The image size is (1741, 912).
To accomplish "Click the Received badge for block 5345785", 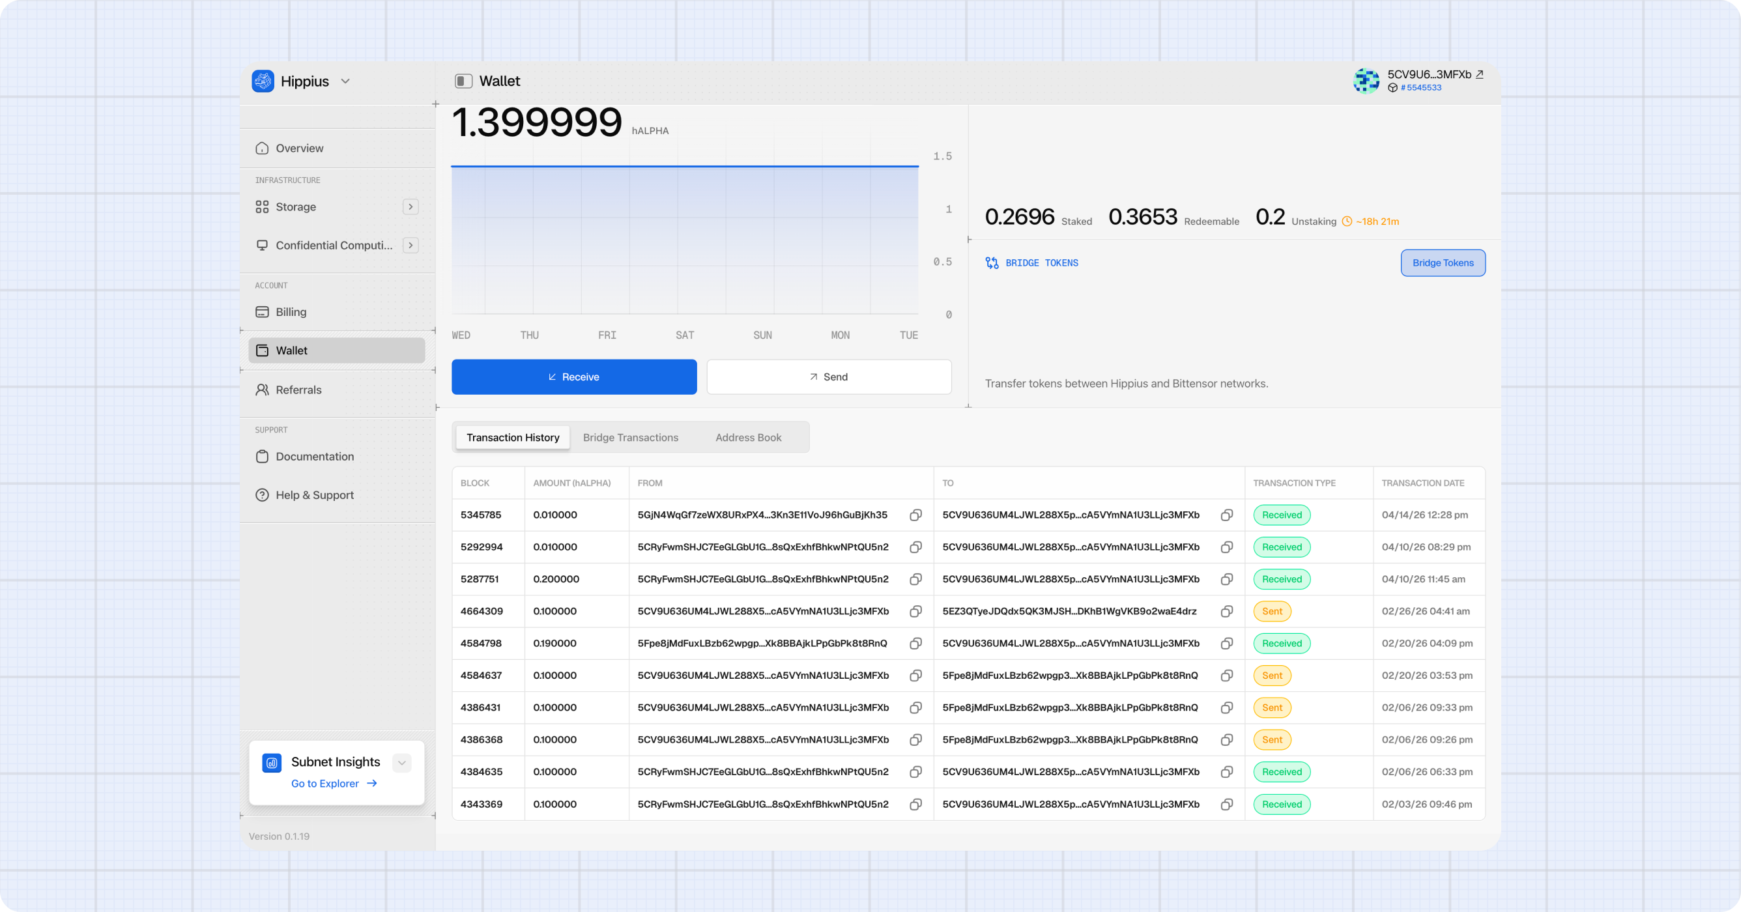I will click(1282, 515).
